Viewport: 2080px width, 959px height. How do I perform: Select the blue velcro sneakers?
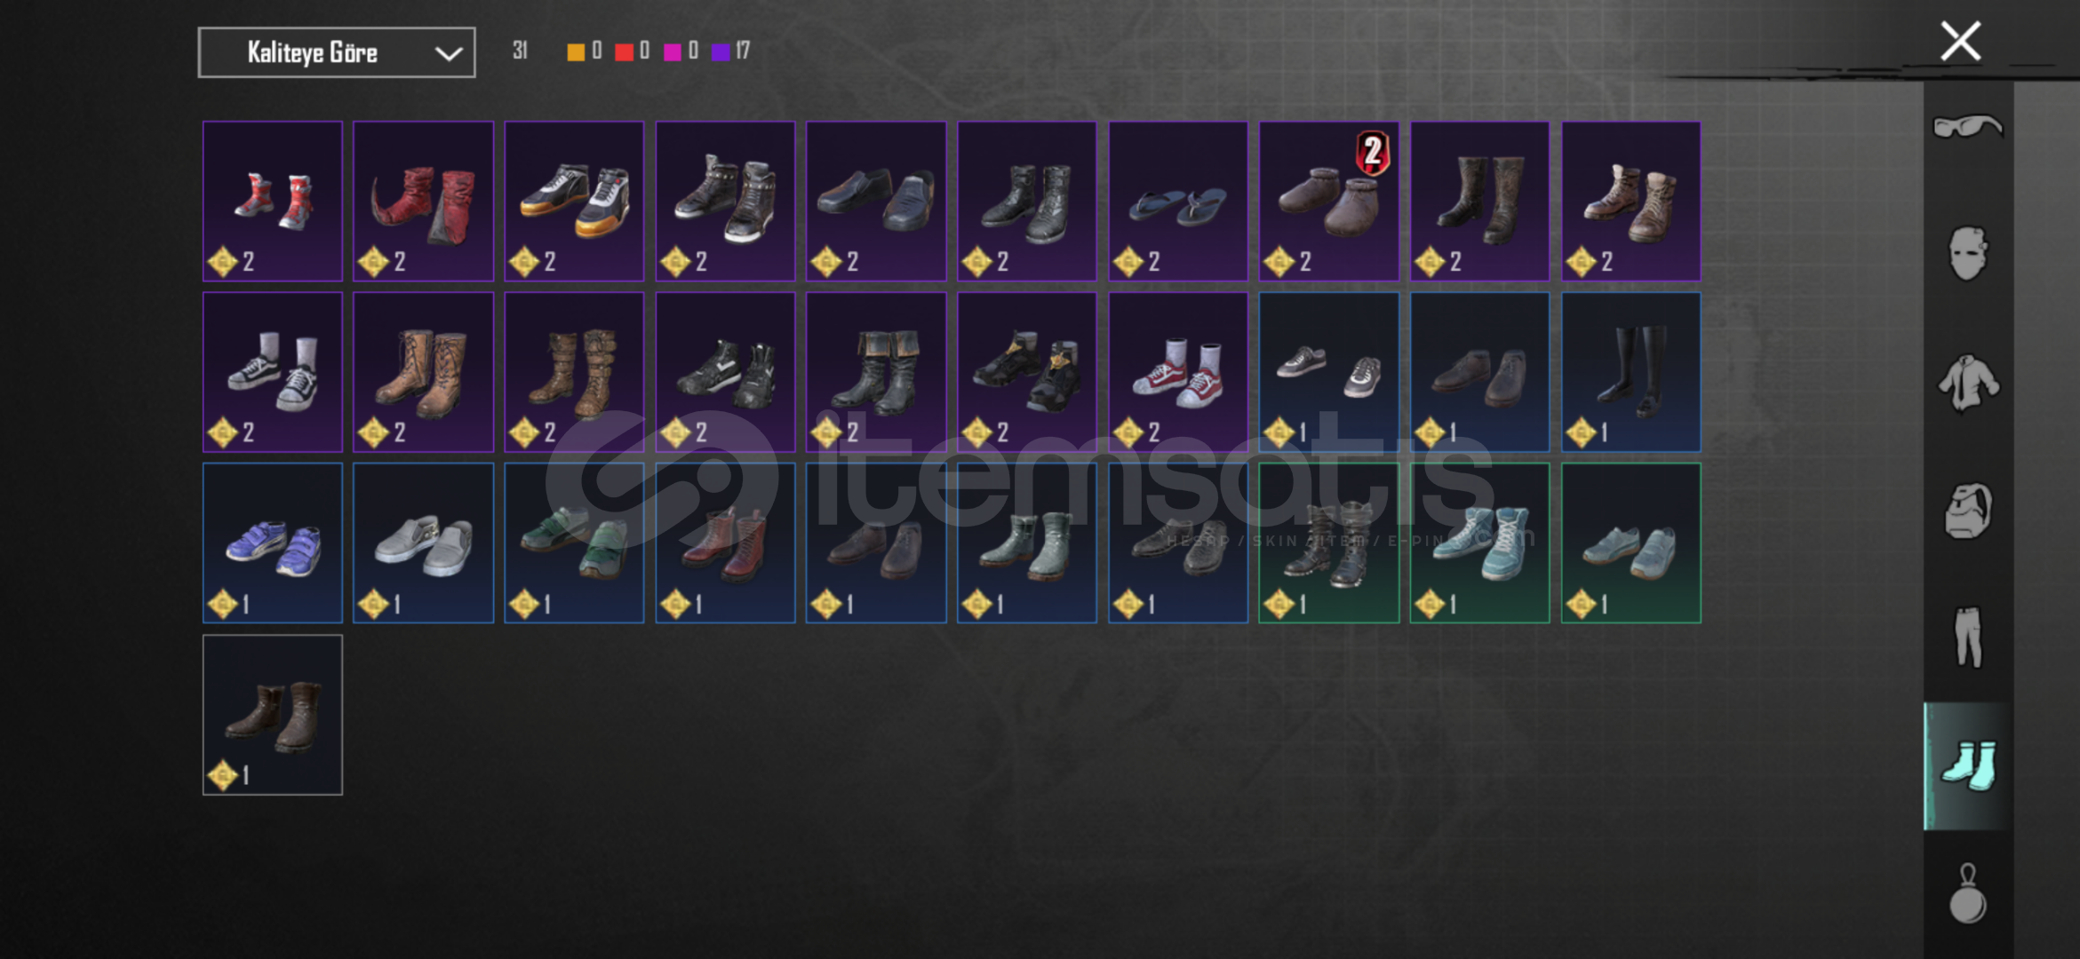(273, 543)
